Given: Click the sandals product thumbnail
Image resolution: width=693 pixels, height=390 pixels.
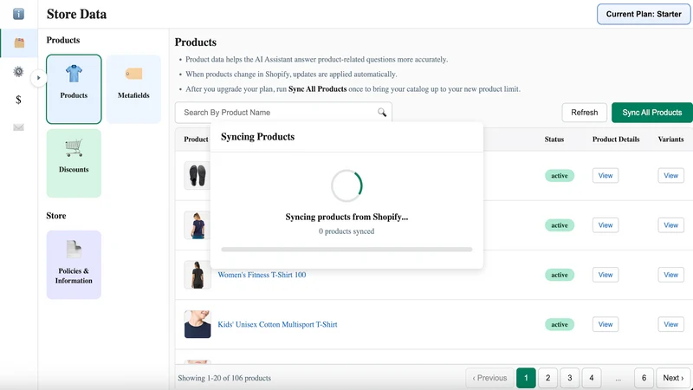Looking at the screenshot, I should coord(198,176).
